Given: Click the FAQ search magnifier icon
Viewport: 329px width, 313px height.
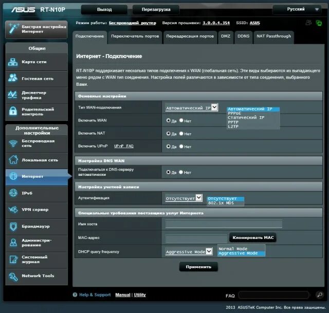Looking at the screenshot, I should click(x=320, y=295).
